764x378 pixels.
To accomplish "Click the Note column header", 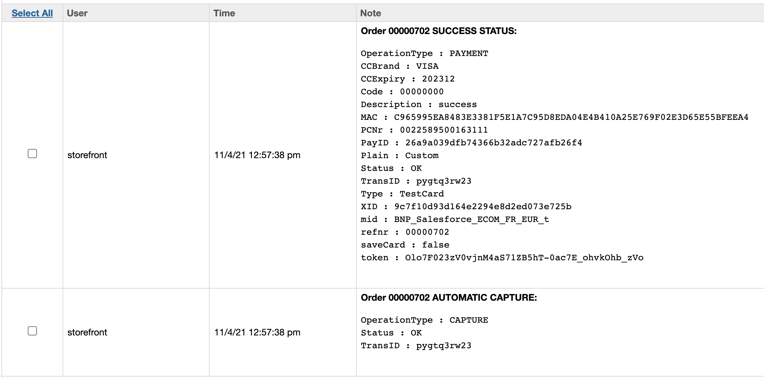I will [x=370, y=13].
